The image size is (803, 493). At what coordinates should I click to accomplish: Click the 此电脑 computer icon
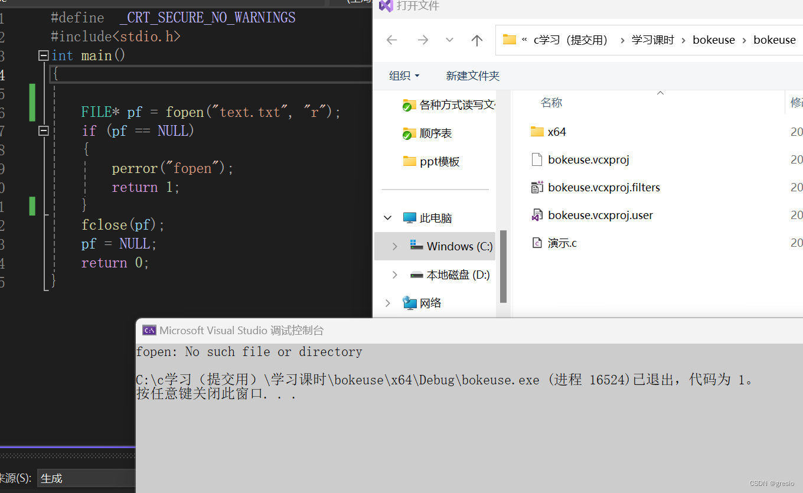pyautogui.click(x=409, y=218)
